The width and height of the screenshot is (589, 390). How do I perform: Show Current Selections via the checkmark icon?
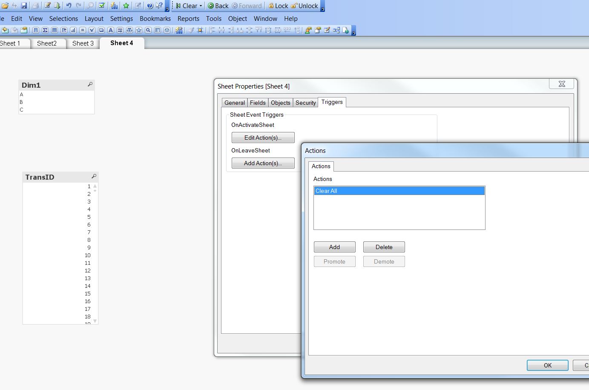(102, 6)
